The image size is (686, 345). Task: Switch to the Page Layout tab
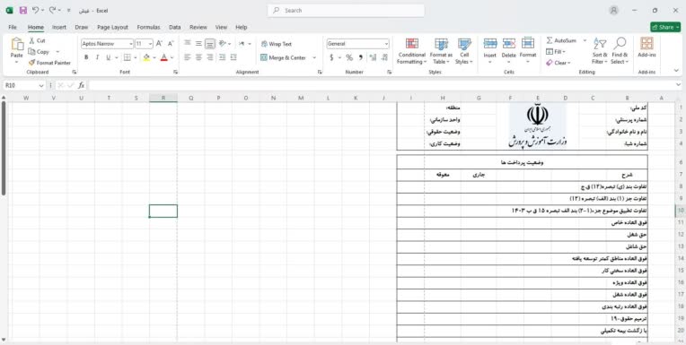pyautogui.click(x=112, y=27)
